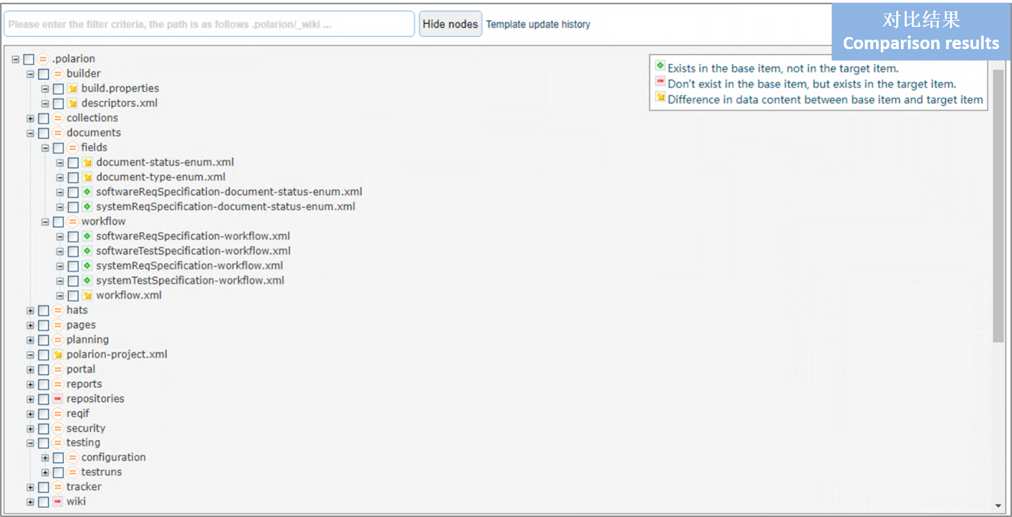Click the equal-status icon beside documents
The width and height of the screenshot is (1012, 517).
[x=58, y=133]
